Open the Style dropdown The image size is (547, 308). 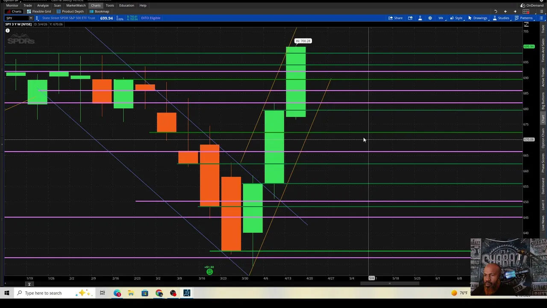tap(456, 18)
